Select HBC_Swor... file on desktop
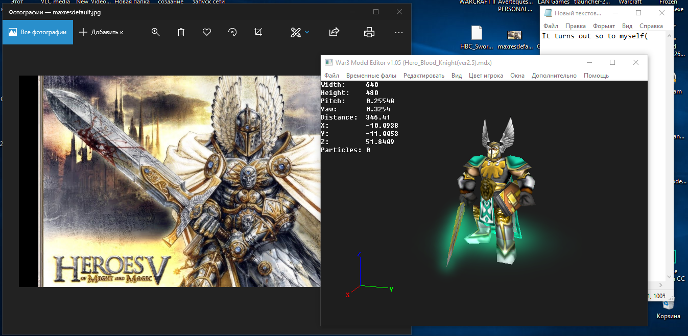The height and width of the screenshot is (336, 688). point(477,37)
